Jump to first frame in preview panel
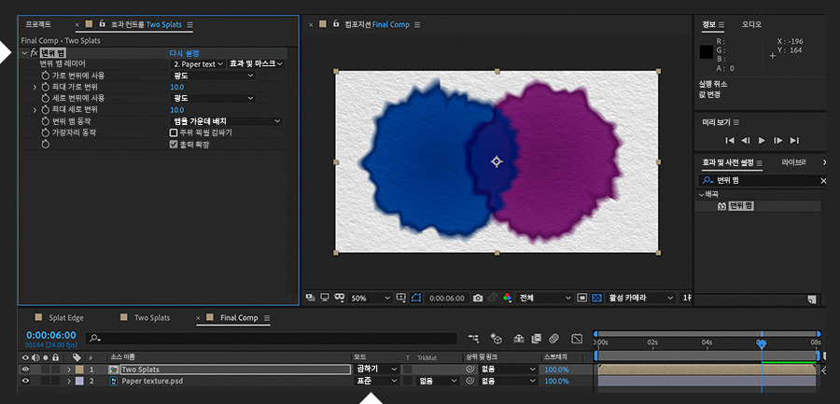This screenshot has width=840, height=404. 731,140
